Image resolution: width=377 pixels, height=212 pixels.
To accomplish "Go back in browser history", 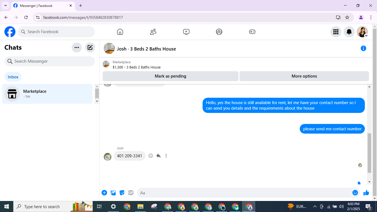I will point(6,17).
